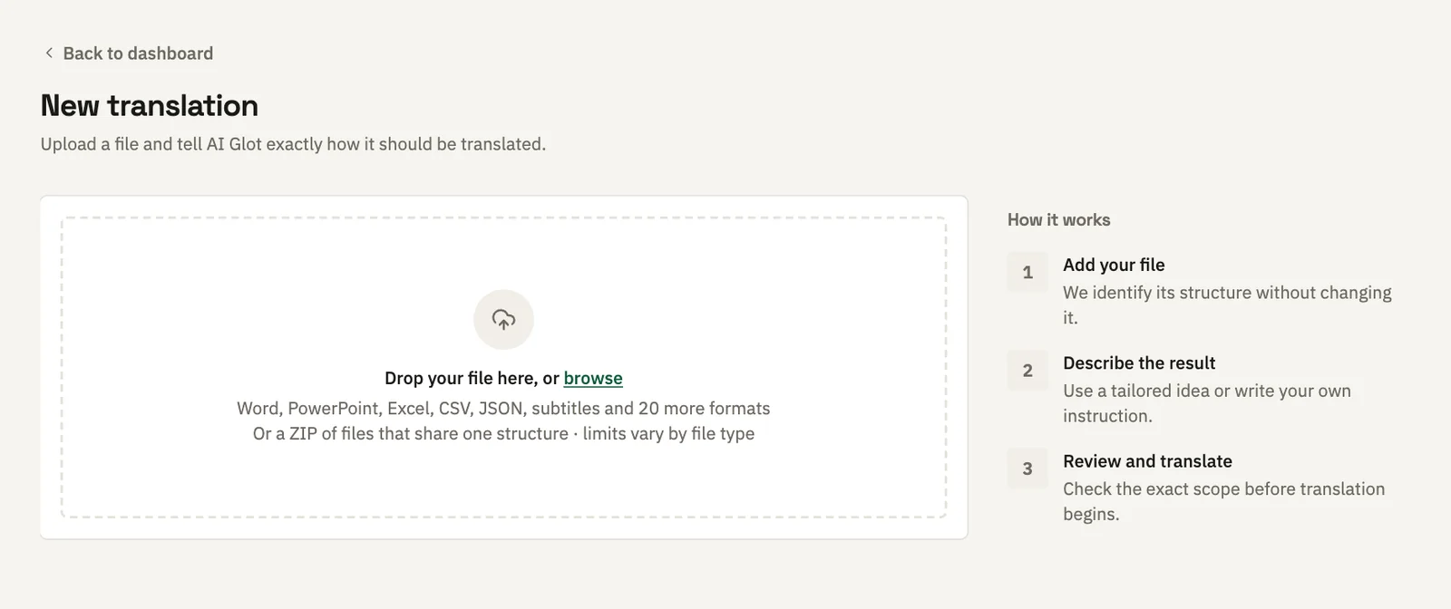This screenshot has height=609, width=1451.
Task: Click the supported formats description line
Action: (x=503, y=408)
